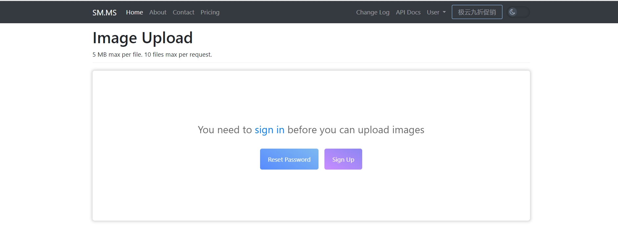This screenshot has width=618, height=237.
Task: Click the moon icon for dark mode
Action: [x=512, y=12]
